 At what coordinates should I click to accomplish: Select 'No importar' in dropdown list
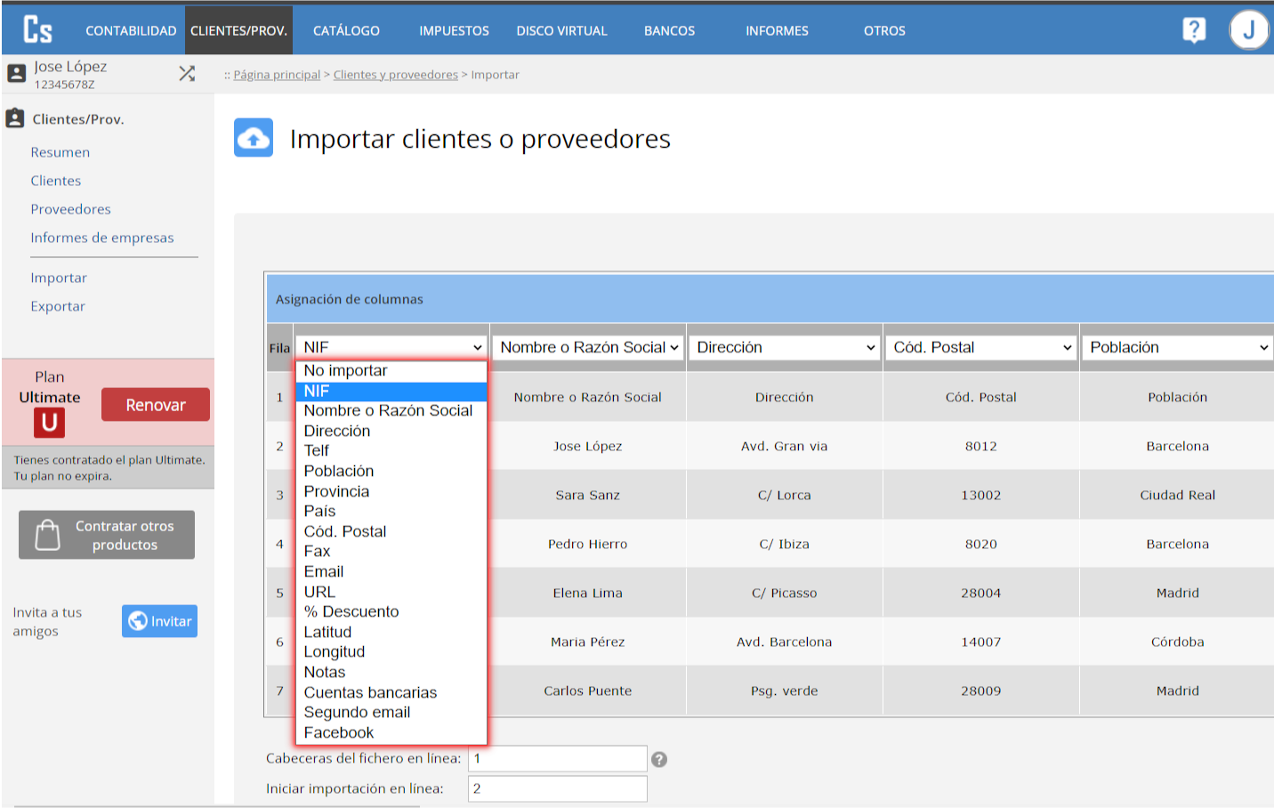point(391,370)
